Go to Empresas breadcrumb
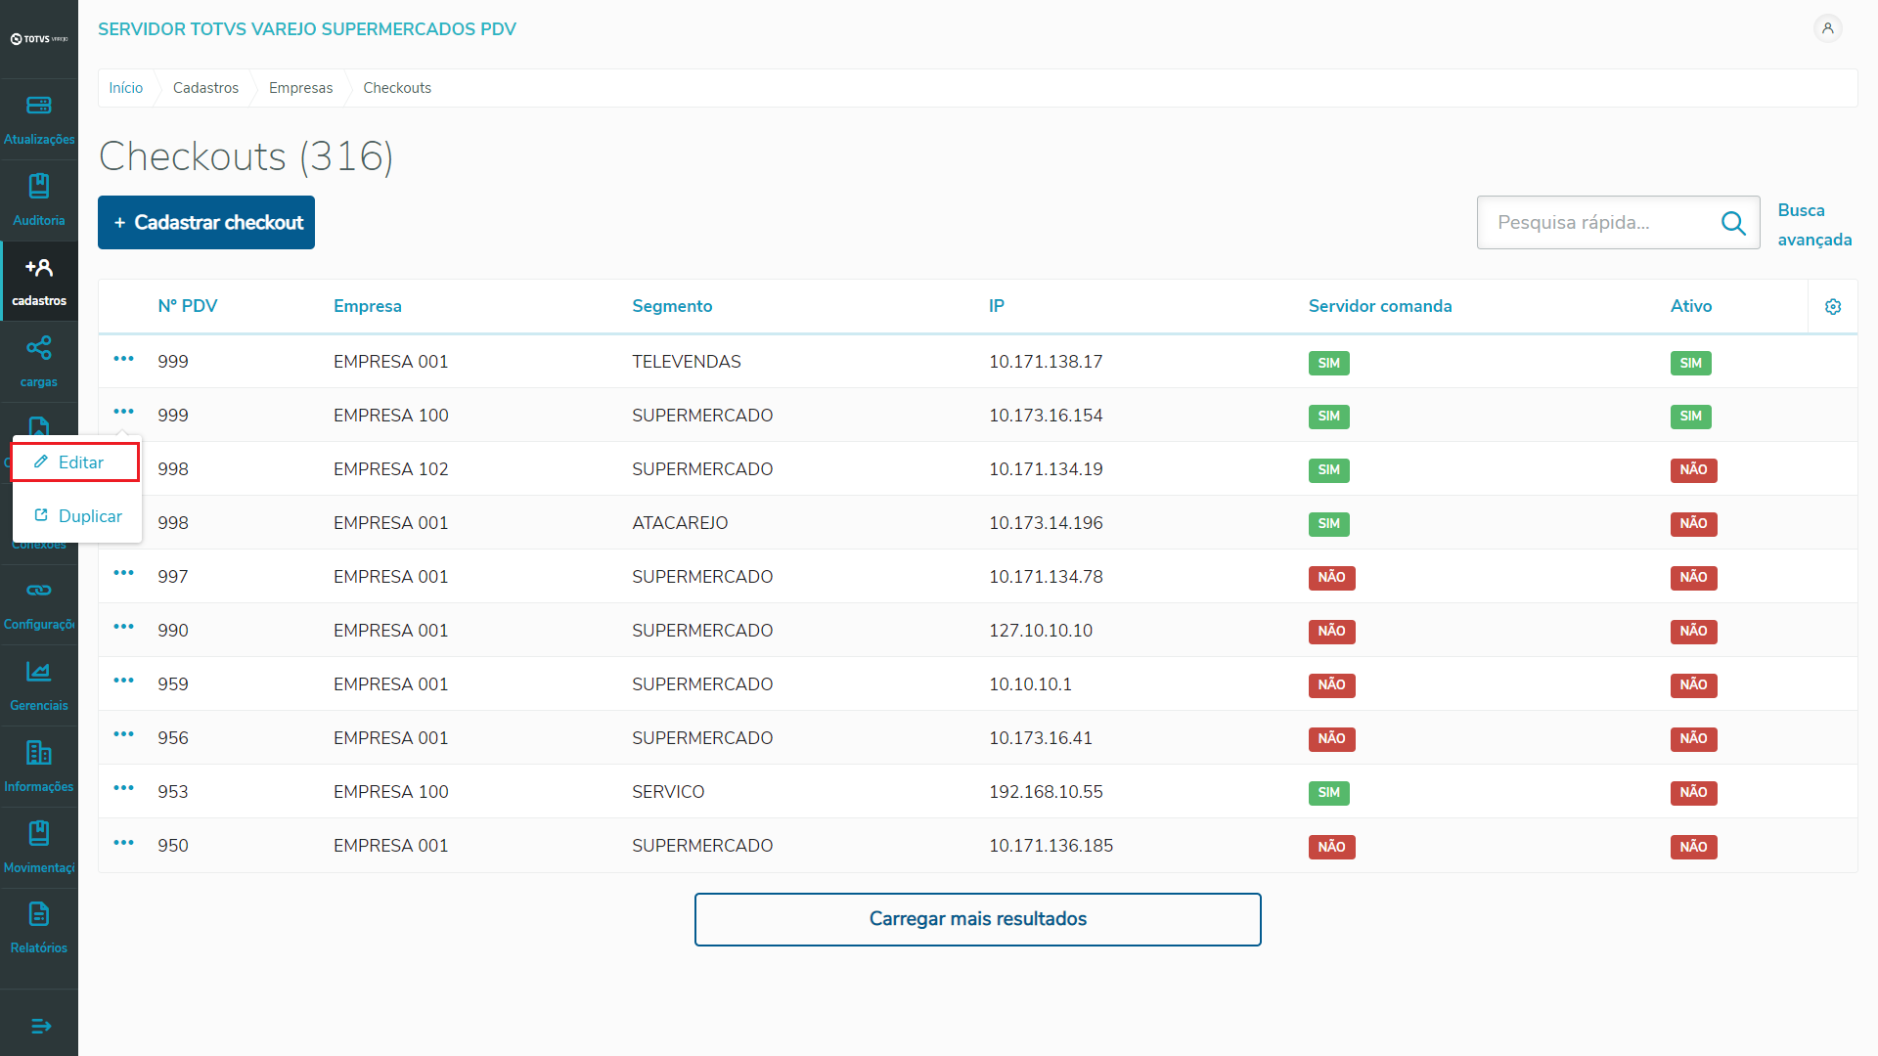Image resolution: width=1878 pixels, height=1056 pixels. (x=300, y=88)
